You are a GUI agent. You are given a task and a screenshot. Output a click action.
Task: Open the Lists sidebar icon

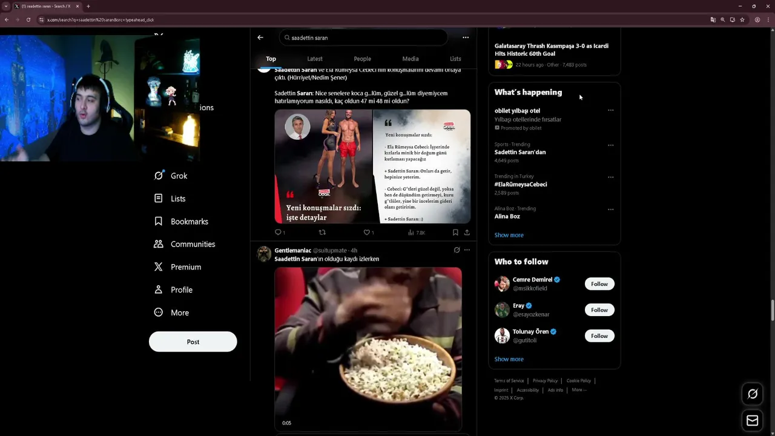pyautogui.click(x=158, y=198)
